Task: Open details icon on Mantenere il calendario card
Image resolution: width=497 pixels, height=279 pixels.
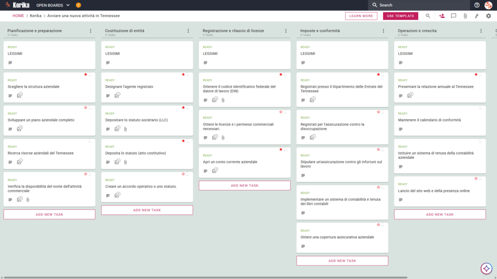Action: [x=400, y=129]
